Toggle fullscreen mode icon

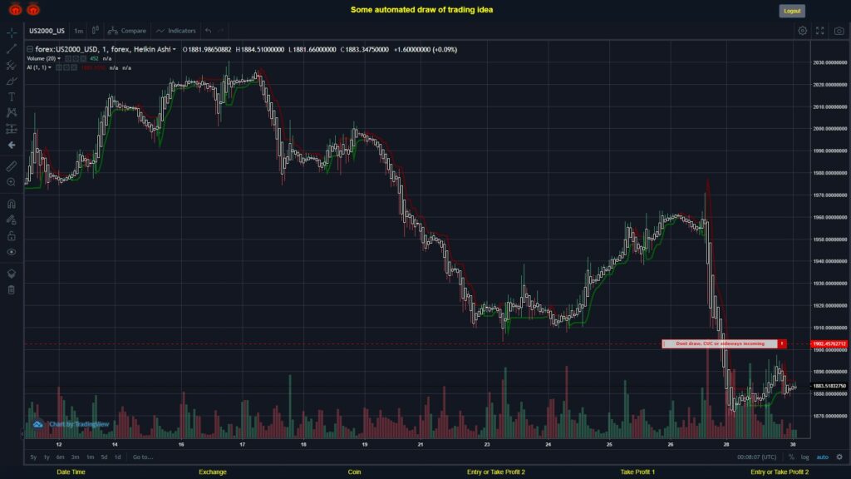point(820,31)
